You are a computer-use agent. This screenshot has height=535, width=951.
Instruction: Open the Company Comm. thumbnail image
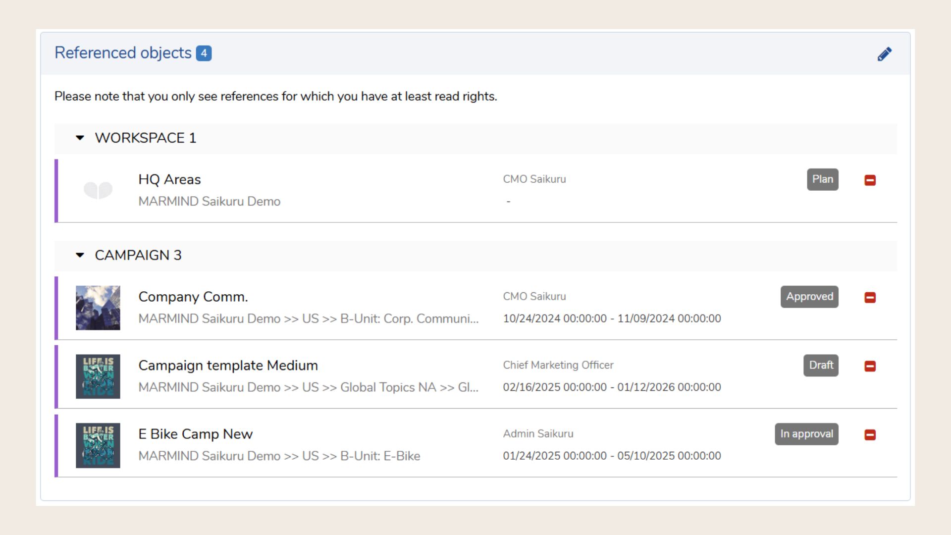[x=98, y=308]
